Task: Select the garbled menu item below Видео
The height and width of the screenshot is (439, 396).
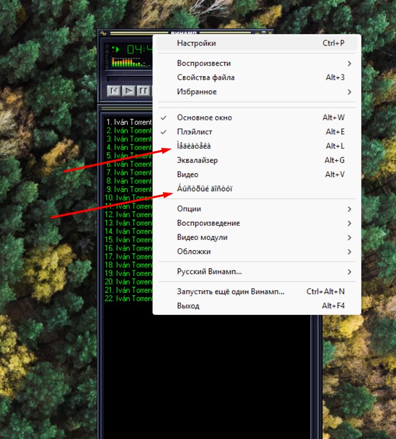Action: pyautogui.click(x=256, y=189)
